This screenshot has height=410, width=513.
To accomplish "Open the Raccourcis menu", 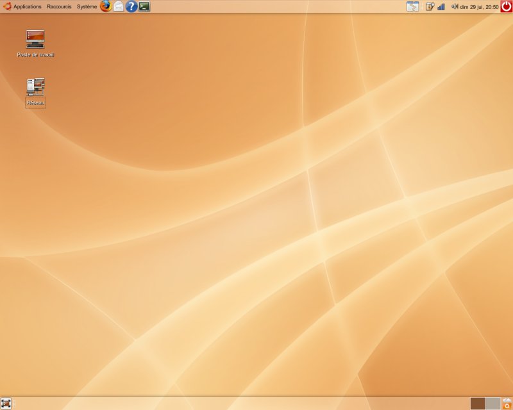I will (x=59, y=6).
